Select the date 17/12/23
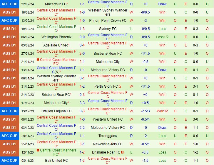This screenshot has height=165, width=214. (x=28, y=103)
